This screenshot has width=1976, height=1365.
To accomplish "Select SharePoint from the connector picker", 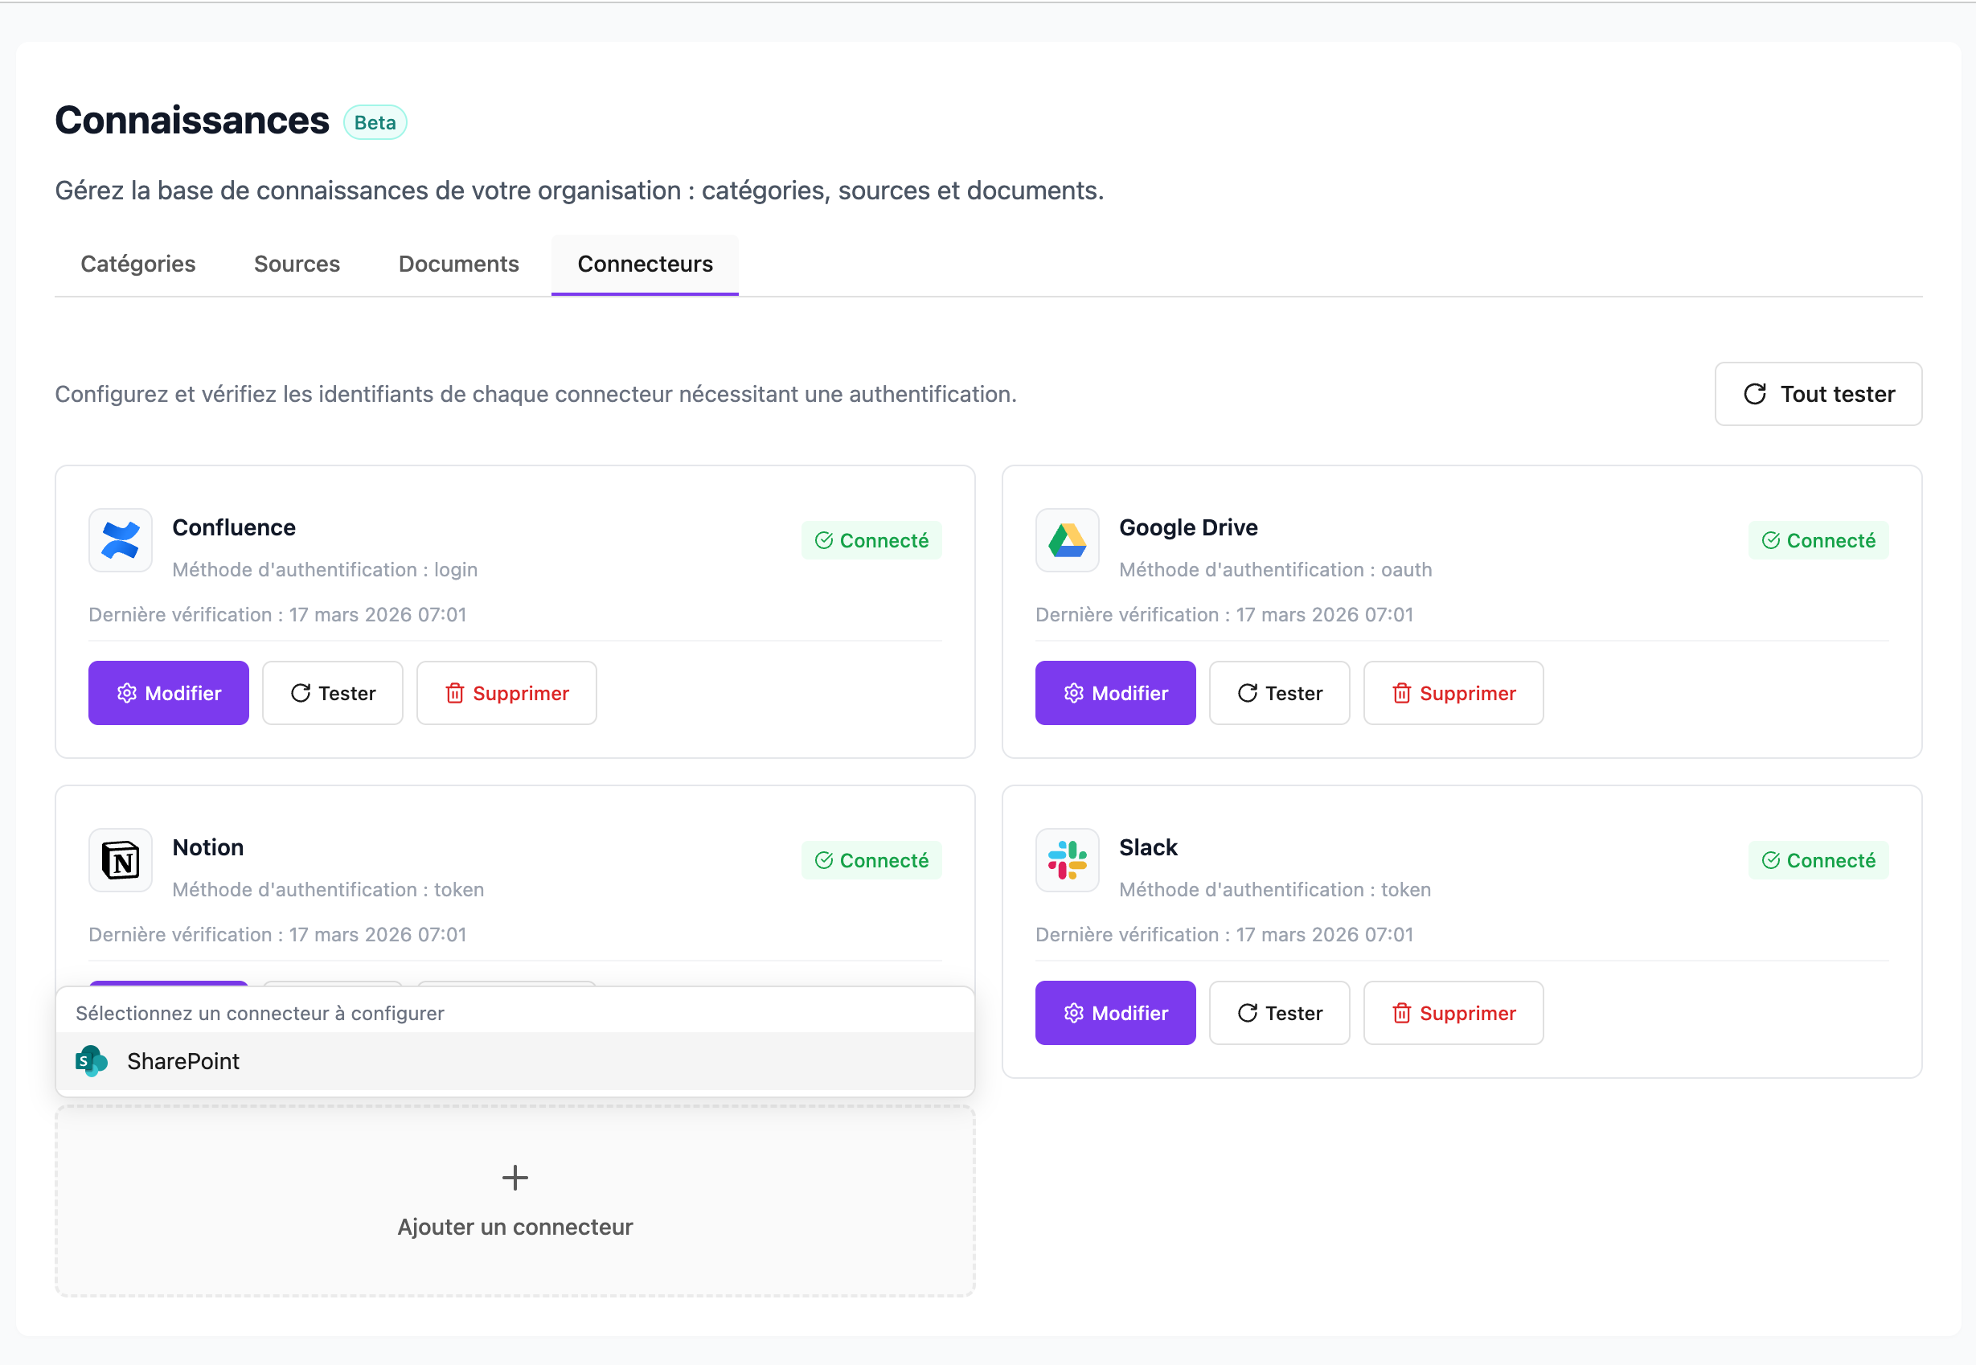I will [x=183, y=1060].
